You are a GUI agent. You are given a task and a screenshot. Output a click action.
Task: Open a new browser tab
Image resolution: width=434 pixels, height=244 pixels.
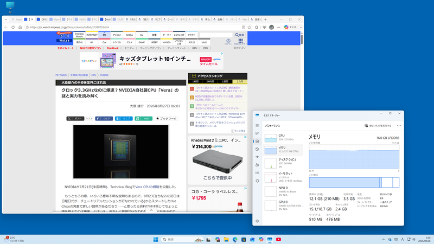265,20
